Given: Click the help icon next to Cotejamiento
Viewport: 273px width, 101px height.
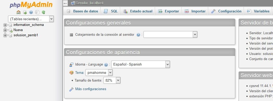Looking at the screenshot, I should point(138,35).
